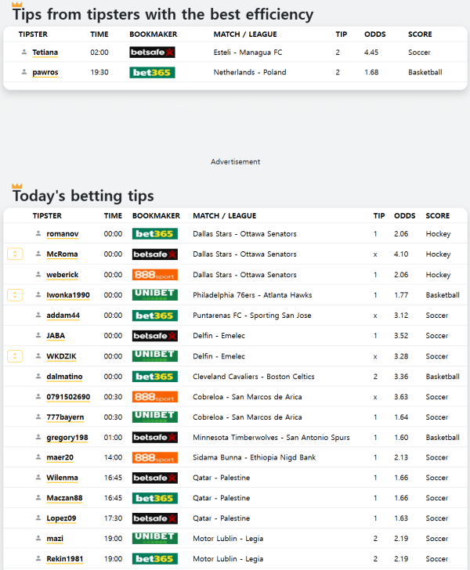Open tipster romanov's profile
470x570 pixels.
point(62,234)
